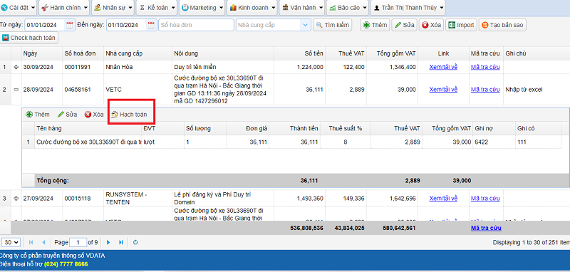Click the Tìm kiếm search button
Image resolution: width=570 pixels, height=272 pixels.
333,25
